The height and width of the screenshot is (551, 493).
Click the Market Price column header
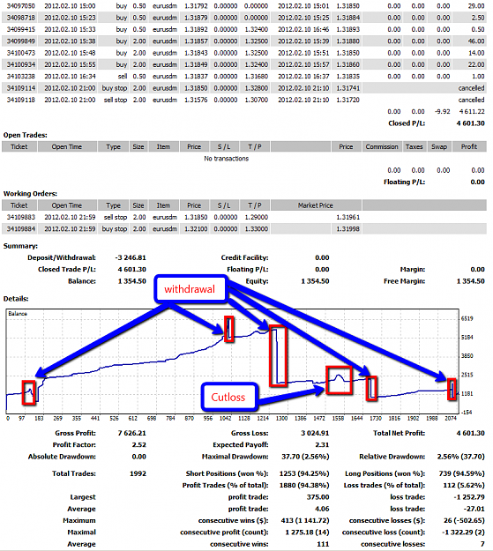tap(316, 205)
